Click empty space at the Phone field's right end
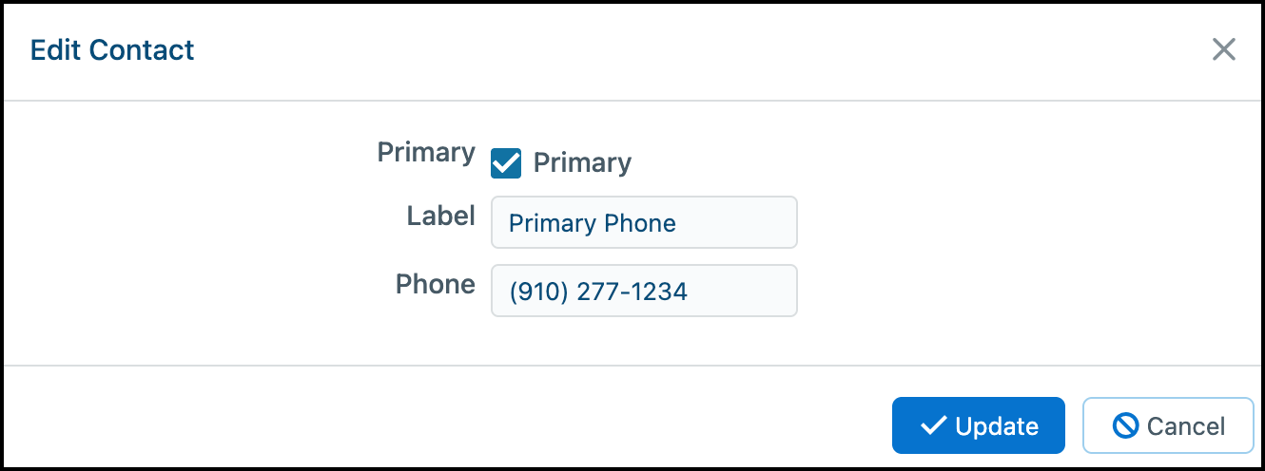 [x=751, y=291]
